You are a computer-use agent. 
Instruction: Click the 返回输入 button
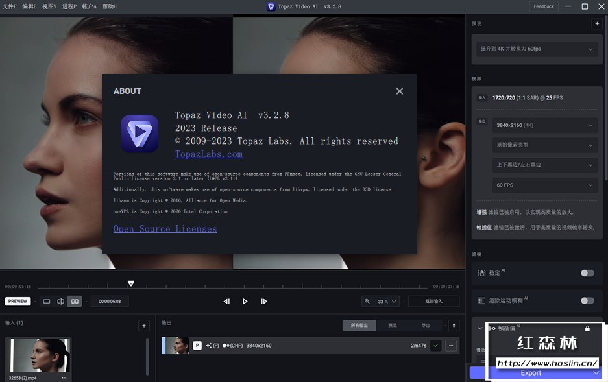click(x=434, y=301)
